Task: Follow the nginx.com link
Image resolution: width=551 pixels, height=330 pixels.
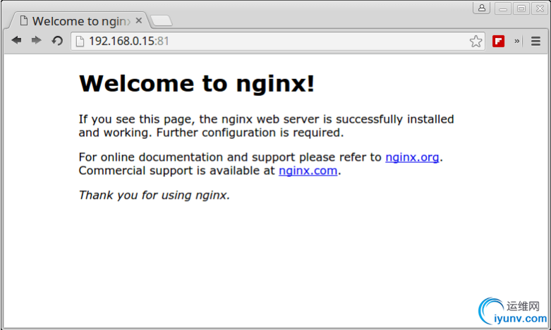Action: [x=308, y=170]
